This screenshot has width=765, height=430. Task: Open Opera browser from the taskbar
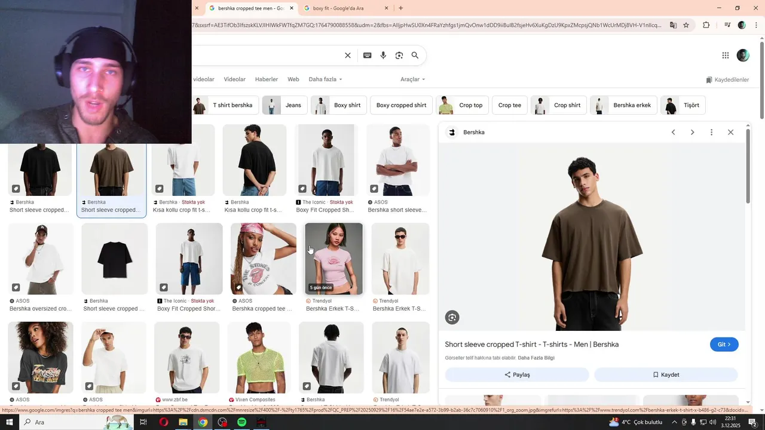(x=164, y=422)
